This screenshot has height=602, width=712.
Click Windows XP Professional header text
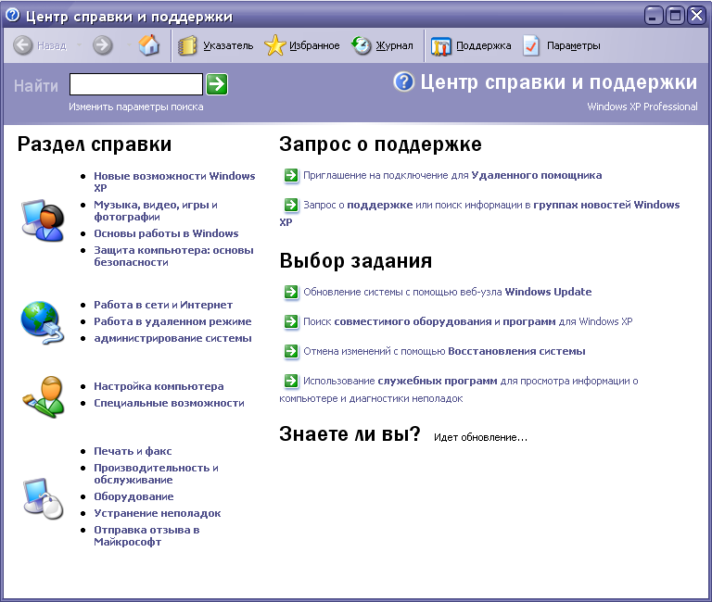pos(642,107)
